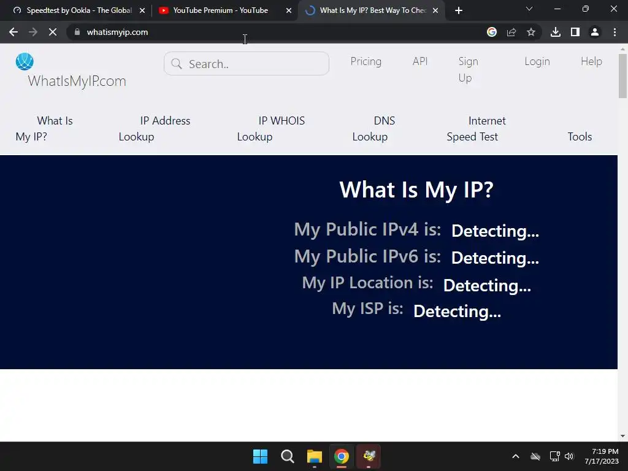The image size is (628, 471).
Task: Click the browser back arrow
Action: coord(13,32)
